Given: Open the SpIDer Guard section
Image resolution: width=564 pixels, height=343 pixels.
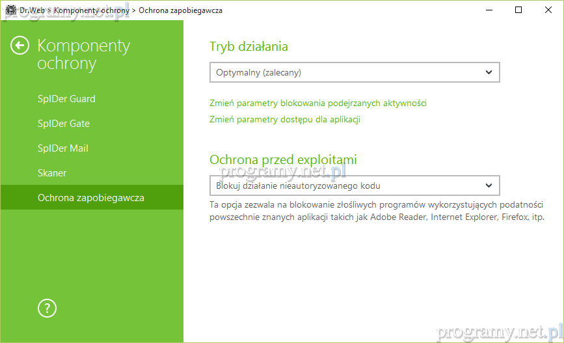Looking at the screenshot, I should tap(66, 99).
